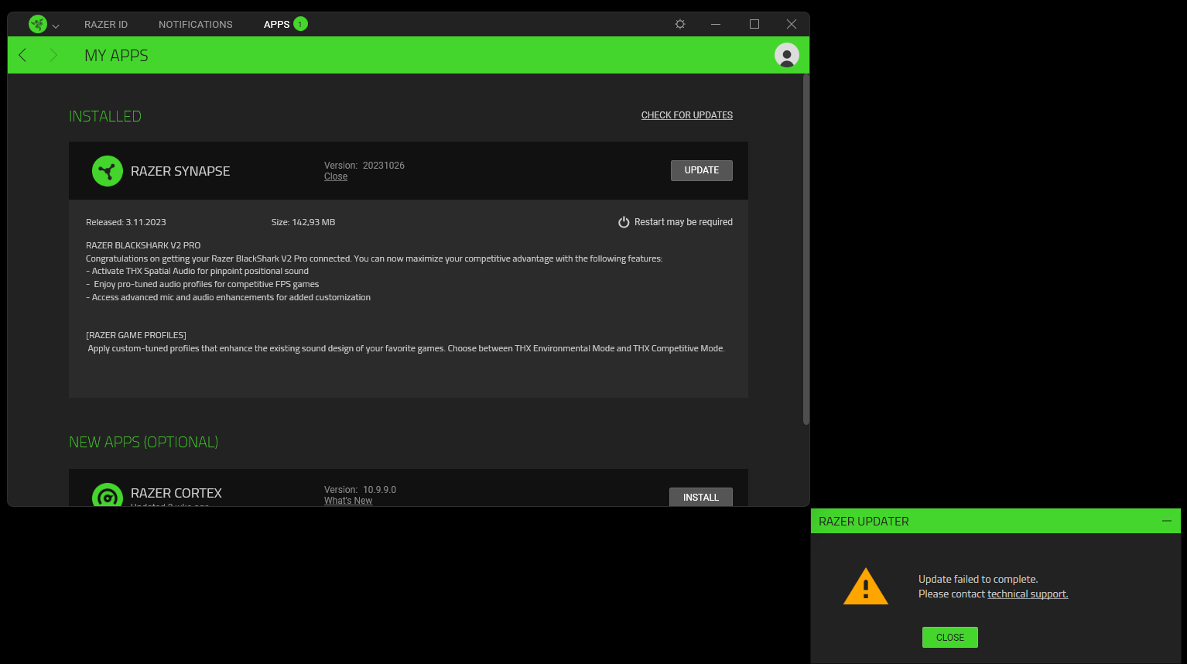Screen dimensions: 1187x664
Task: Collapse Synapse details via Close link
Action: [x=336, y=176]
